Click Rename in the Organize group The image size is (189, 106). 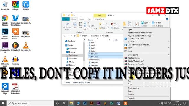(115, 28)
